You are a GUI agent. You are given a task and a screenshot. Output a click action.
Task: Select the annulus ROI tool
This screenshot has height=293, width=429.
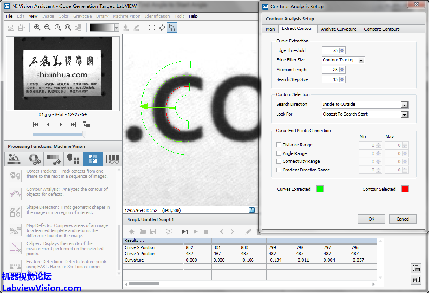click(x=172, y=28)
